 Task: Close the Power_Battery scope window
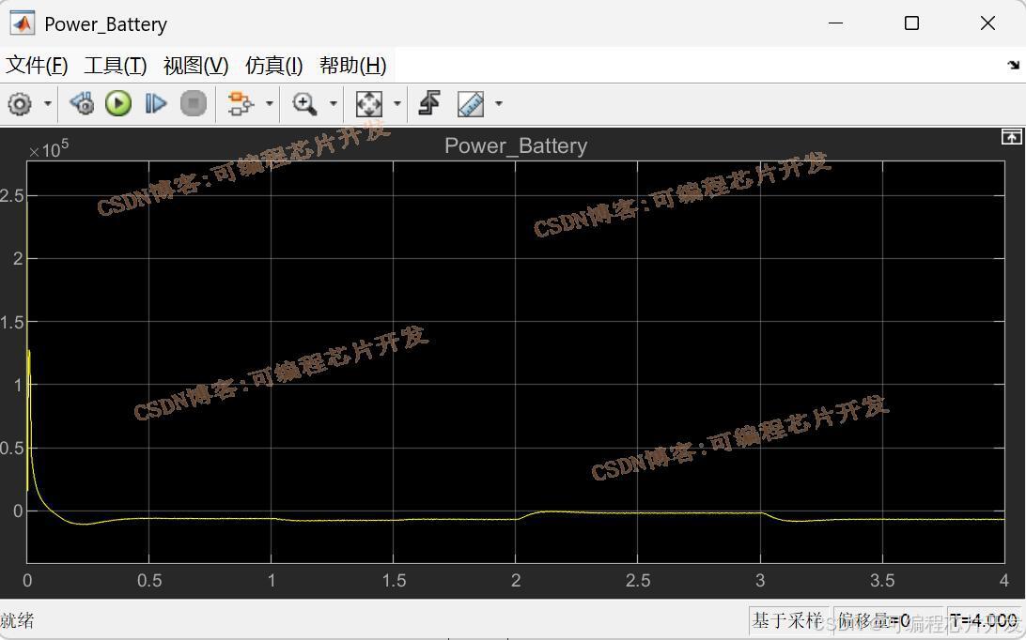pos(987,23)
